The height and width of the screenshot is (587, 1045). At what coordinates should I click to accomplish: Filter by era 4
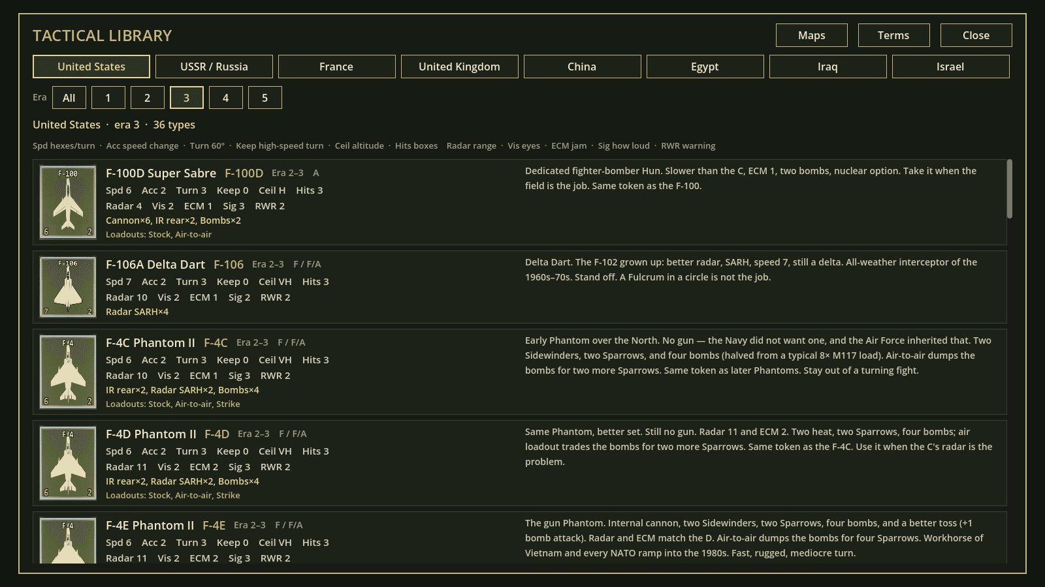click(x=226, y=98)
